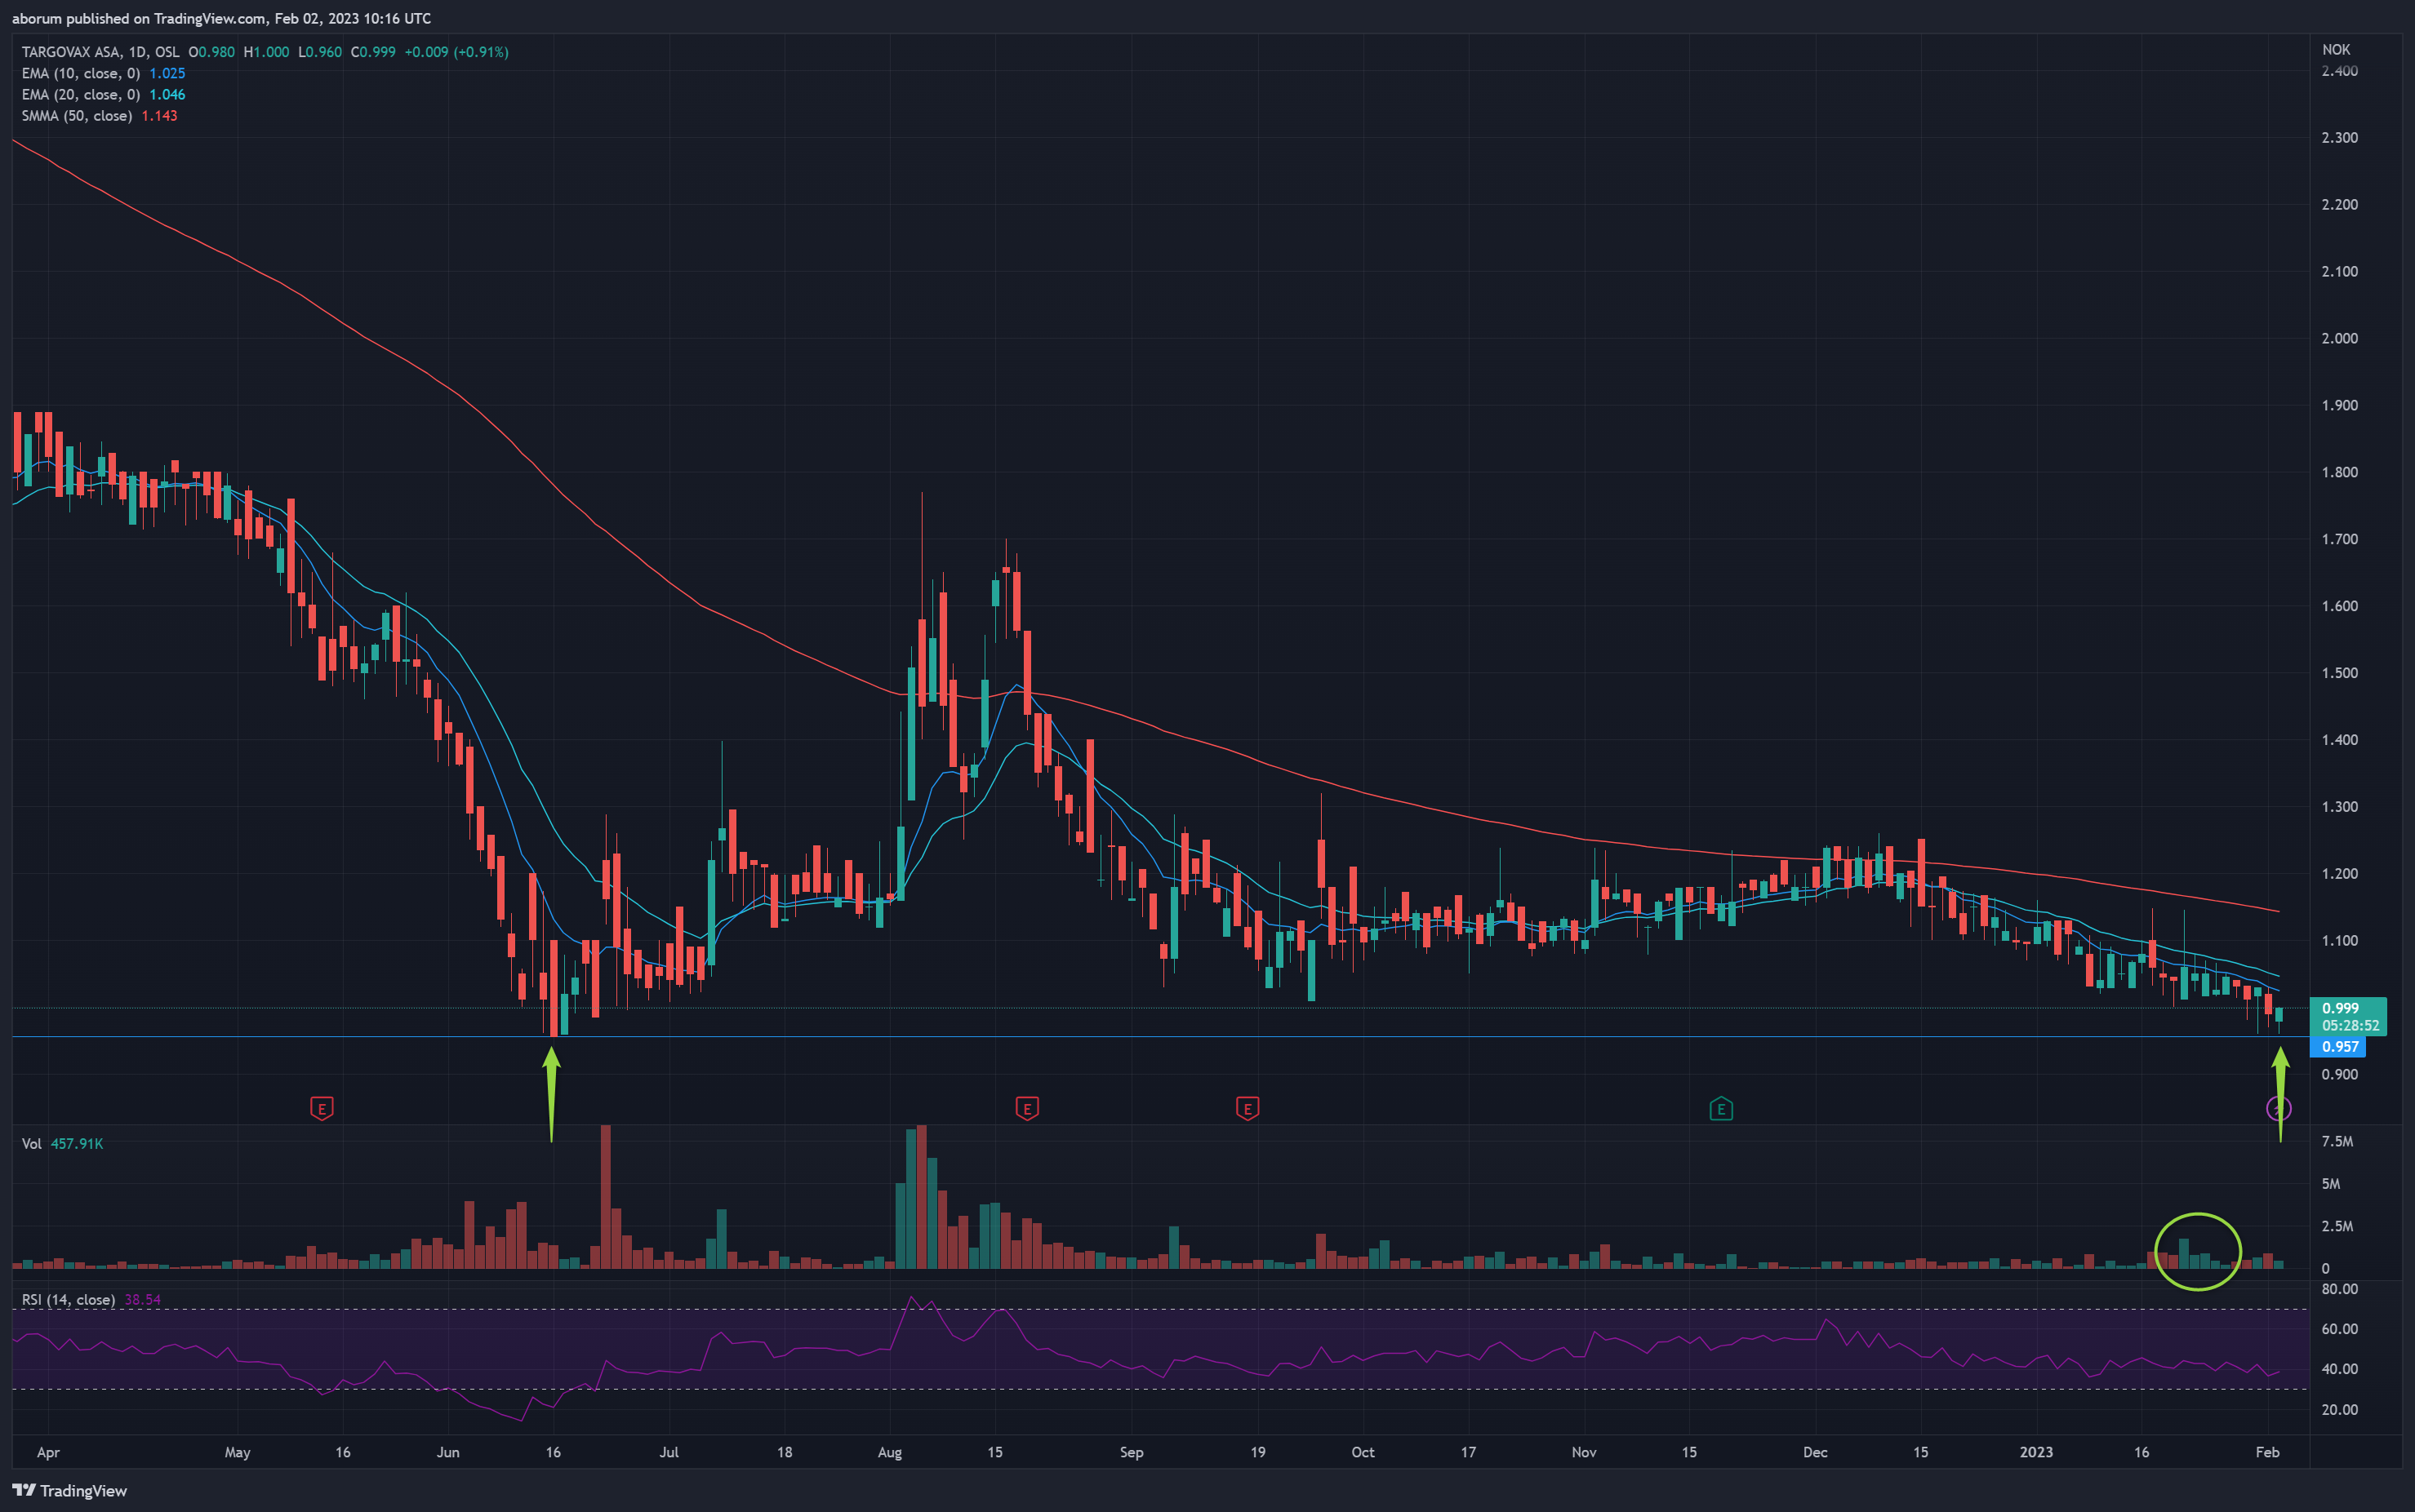Screen dimensions: 2415x1512
Task: Click the published-by header text
Action: click(x=221, y=18)
